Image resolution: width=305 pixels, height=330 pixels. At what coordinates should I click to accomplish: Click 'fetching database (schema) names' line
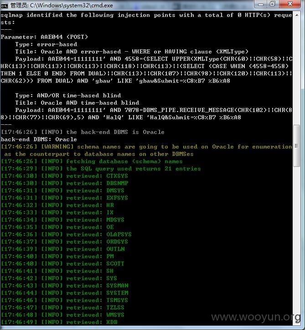tap(92, 161)
